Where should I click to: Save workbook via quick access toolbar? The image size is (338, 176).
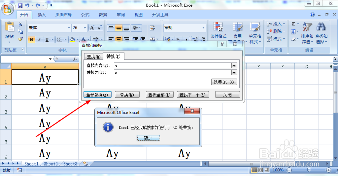pyautogui.click(x=20, y=5)
